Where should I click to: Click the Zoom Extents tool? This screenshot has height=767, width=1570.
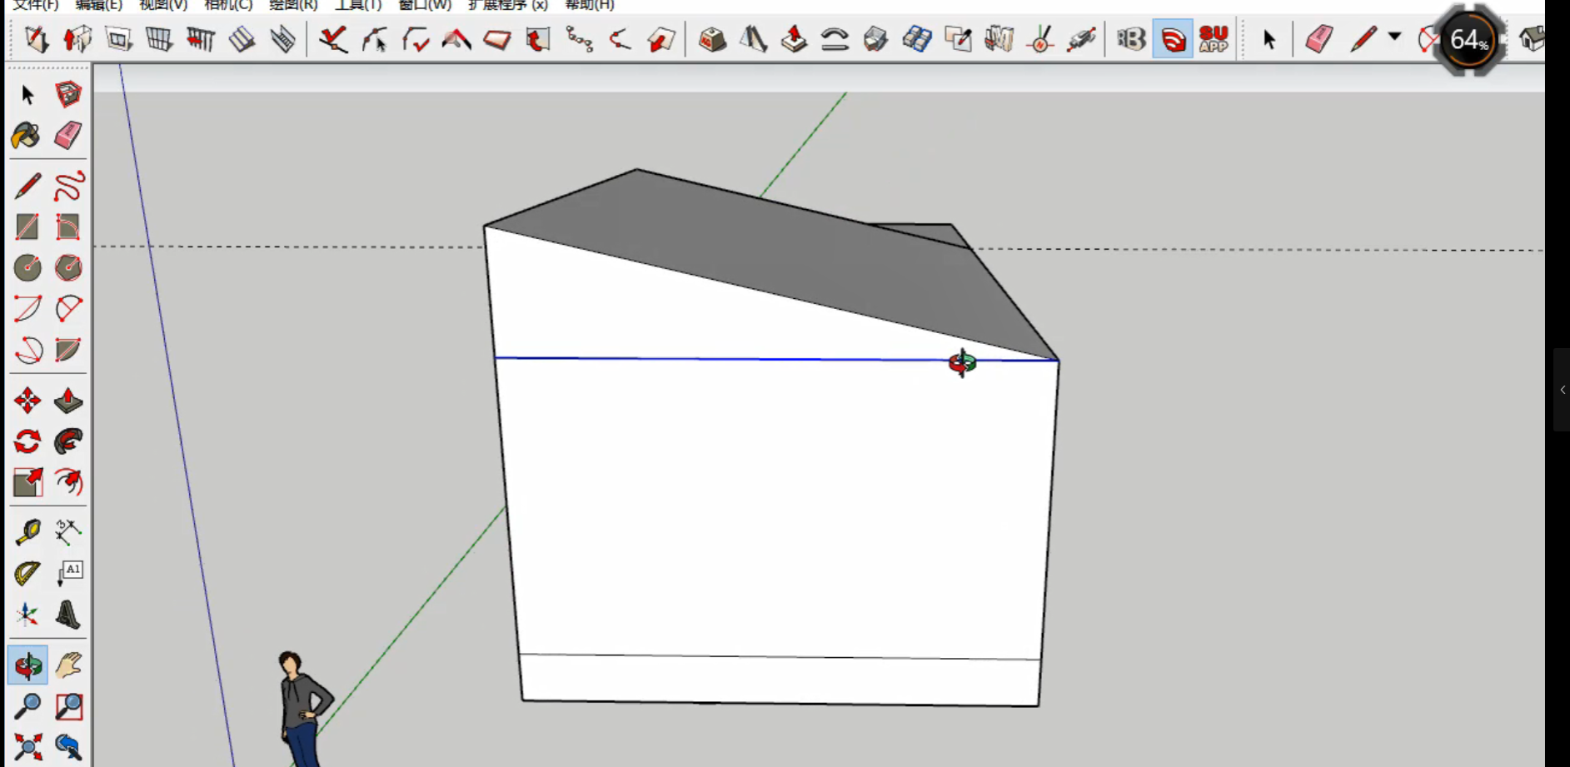tap(27, 747)
